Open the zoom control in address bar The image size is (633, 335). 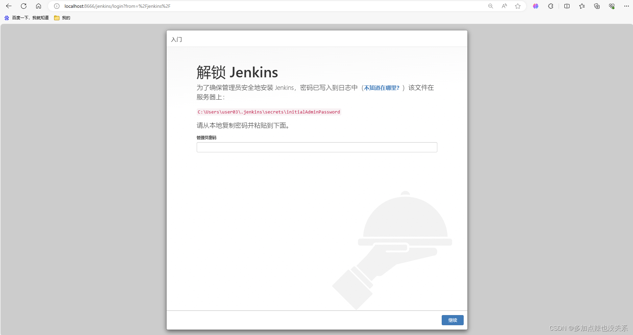(x=491, y=6)
